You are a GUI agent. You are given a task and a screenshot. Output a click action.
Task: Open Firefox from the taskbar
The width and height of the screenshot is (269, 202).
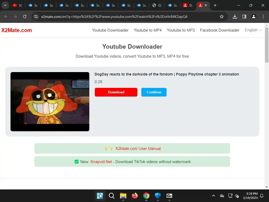(135, 196)
